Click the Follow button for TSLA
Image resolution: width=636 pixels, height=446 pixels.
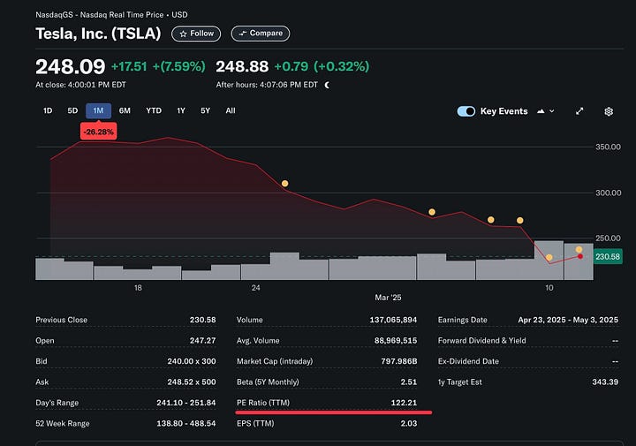pos(196,34)
